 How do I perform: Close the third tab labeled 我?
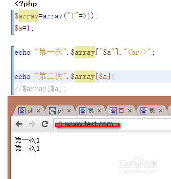coord(99,111)
